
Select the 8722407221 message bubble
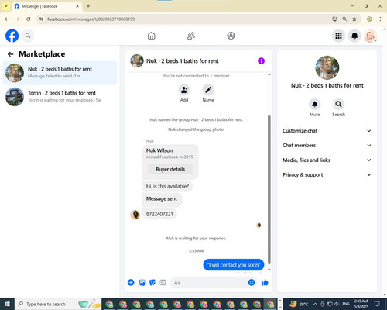point(159,214)
